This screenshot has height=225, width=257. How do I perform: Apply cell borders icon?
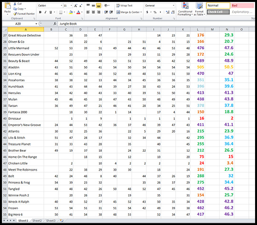point(61,12)
